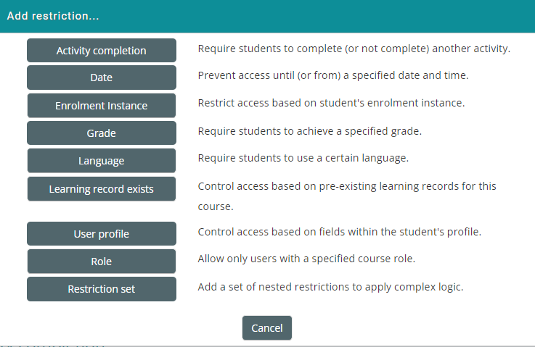This screenshot has width=535, height=347.
Task: Click the nested restrictions description text
Action: coord(330,286)
